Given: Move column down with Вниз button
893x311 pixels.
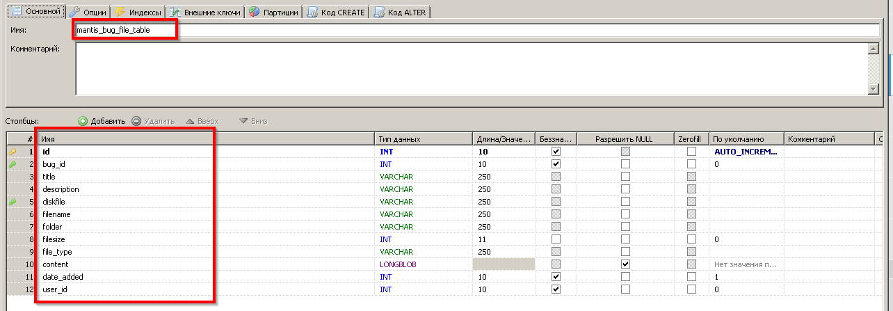Looking at the screenshot, I should [x=253, y=121].
